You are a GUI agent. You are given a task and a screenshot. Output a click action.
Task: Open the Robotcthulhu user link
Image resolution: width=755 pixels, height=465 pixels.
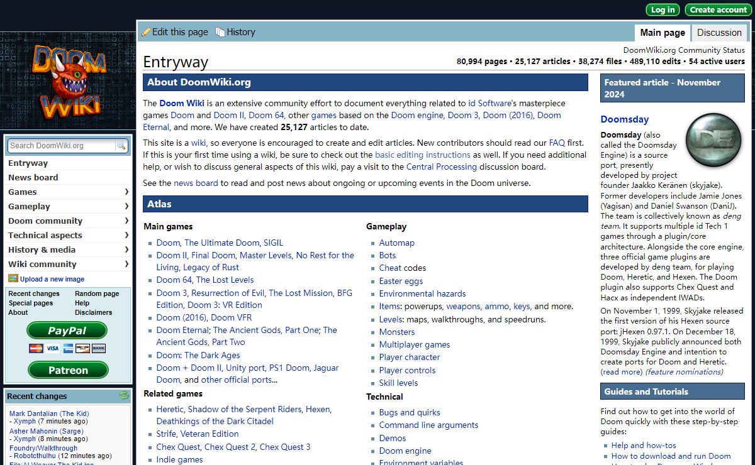pyautogui.click(x=36, y=456)
